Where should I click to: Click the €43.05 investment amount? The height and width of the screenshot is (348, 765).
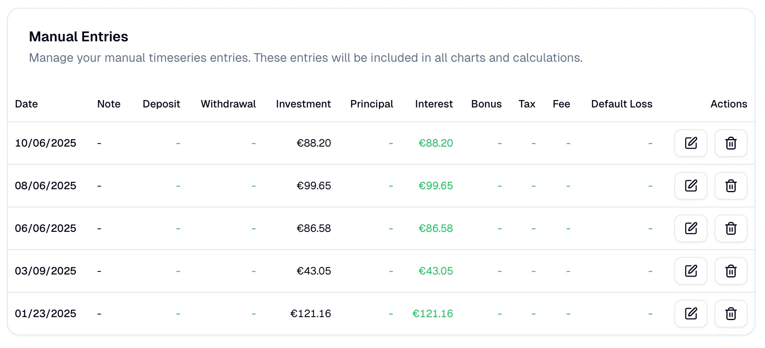314,271
